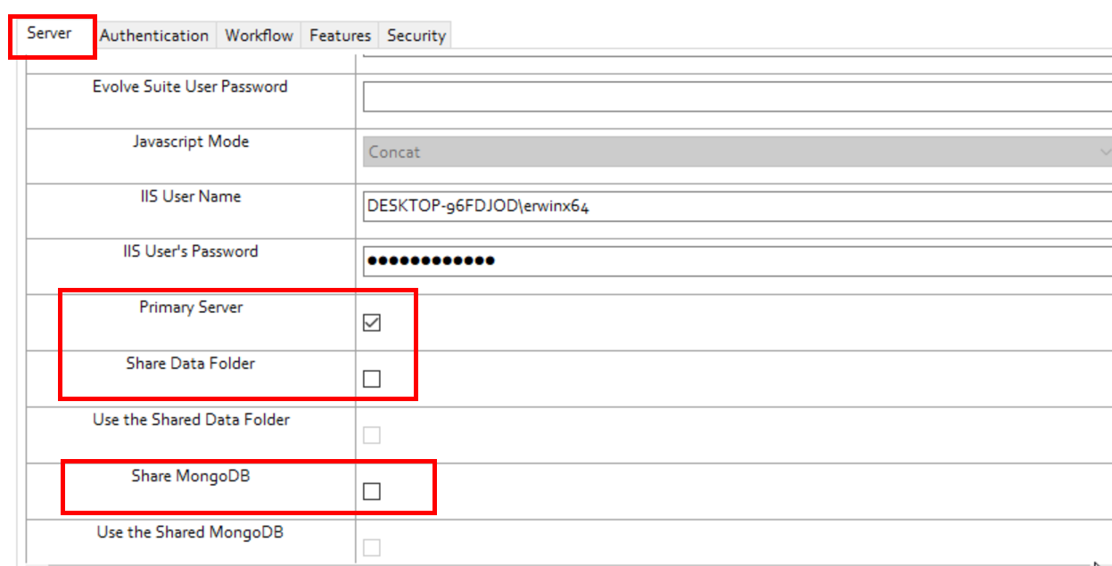Select the IIS User's Password input field

click(x=737, y=261)
